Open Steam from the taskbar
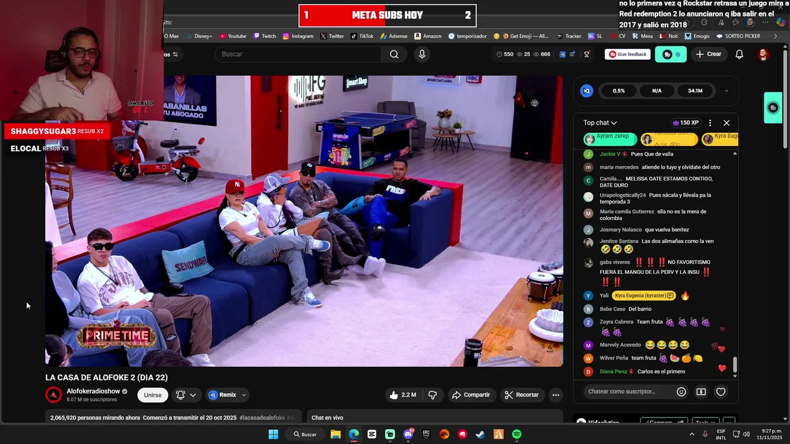Image resolution: width=790 pixels, height=444 pixels. pos(480,434)
